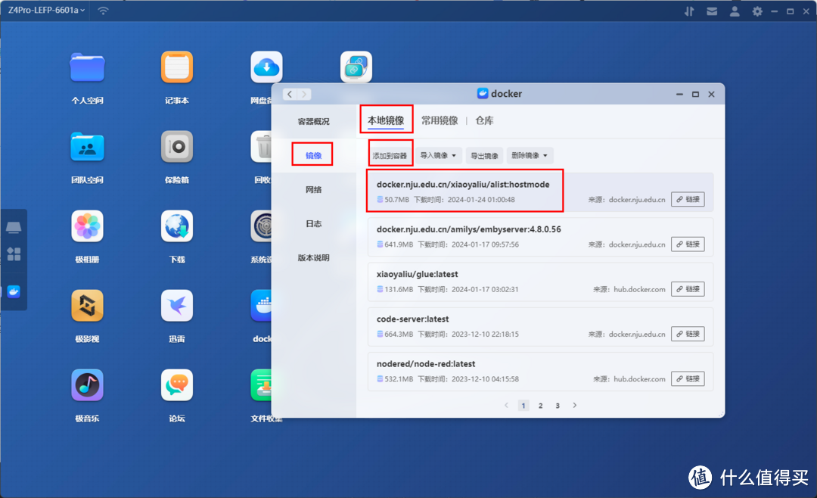The image size is (817, 498).
Task: Click download time 2023-12-10 22:18:15
Action: click(x=485, y=335)
